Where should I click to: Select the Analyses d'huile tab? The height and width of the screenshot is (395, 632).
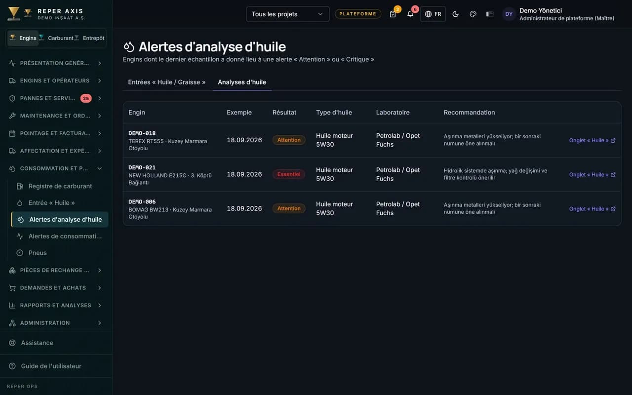(x=242, y=82)
